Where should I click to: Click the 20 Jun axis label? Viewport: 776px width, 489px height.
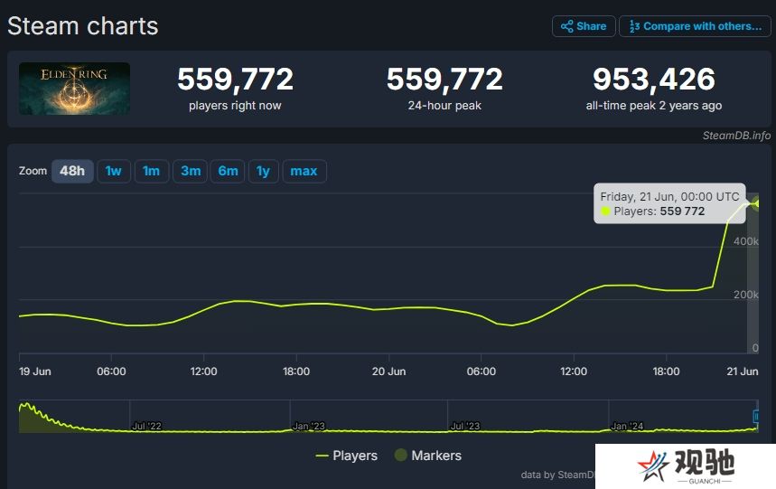[389, 371]
